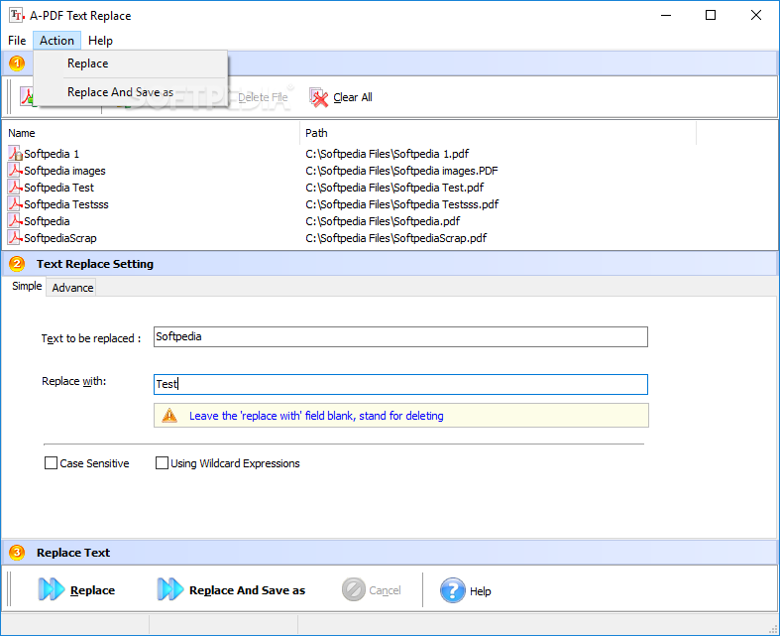
Task: Open the Help menu
Action: click(100, 41)
